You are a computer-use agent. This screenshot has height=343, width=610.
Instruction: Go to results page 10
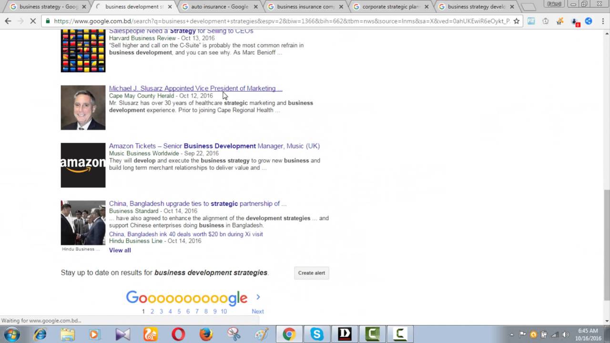224,312
